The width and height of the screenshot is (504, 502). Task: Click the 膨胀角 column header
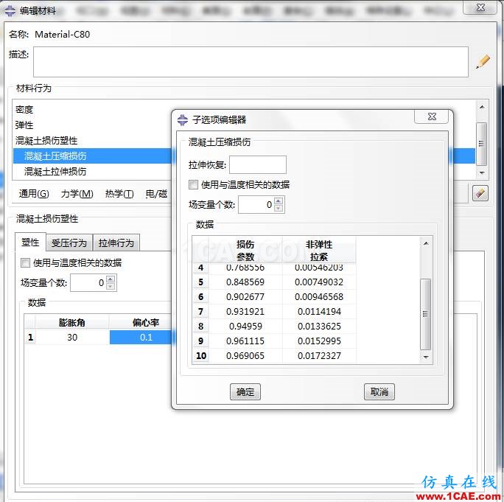point(72,323)
